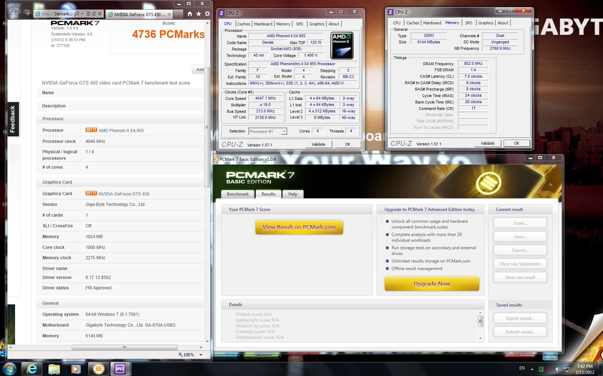Go back with the browser Back arrow

click(x=14, y=14)
